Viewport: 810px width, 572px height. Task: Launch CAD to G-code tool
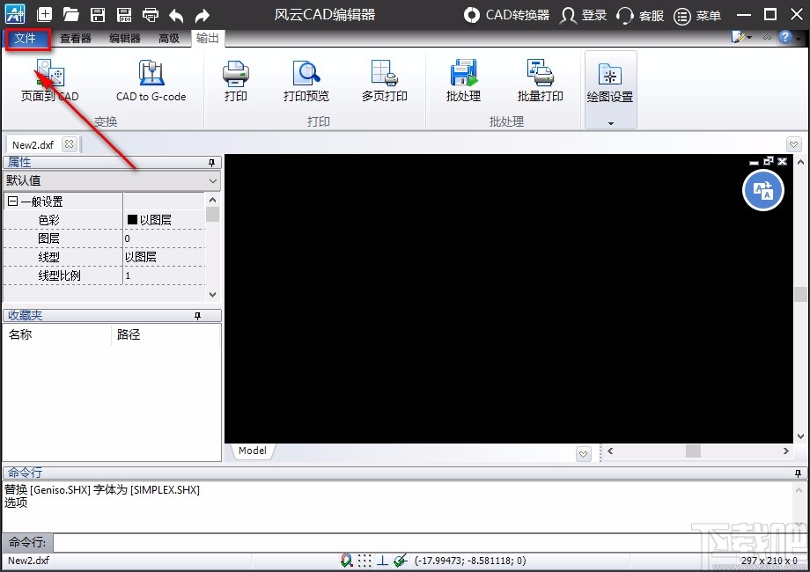coord(151,81)
